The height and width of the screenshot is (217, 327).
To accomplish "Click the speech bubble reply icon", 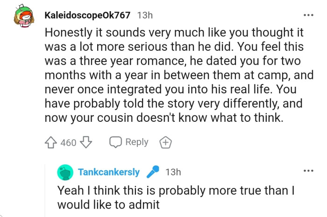I will (x=115, y=143).
